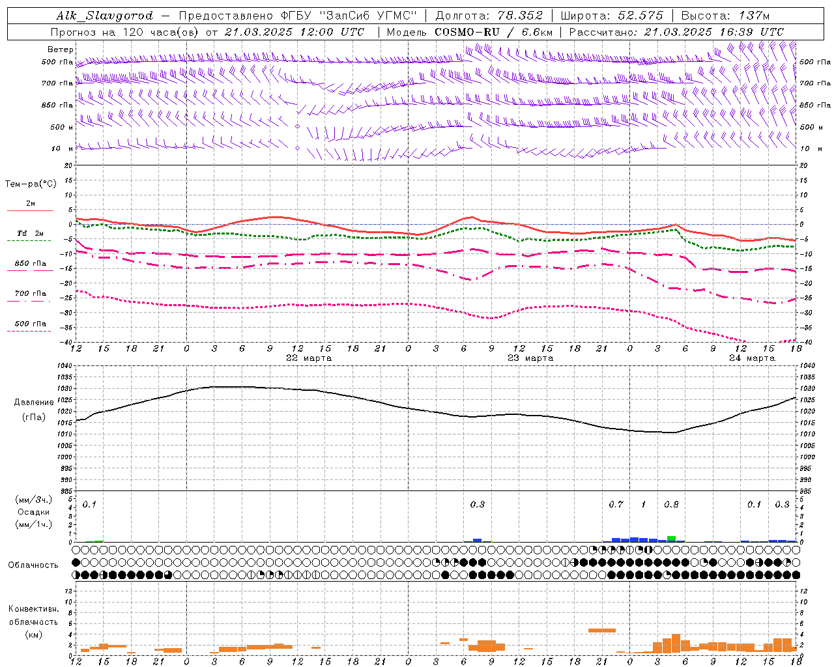Screen dimensions: 834x667
Task: Click the Конвективн. convective cloud label
Action: click(33, 609)
